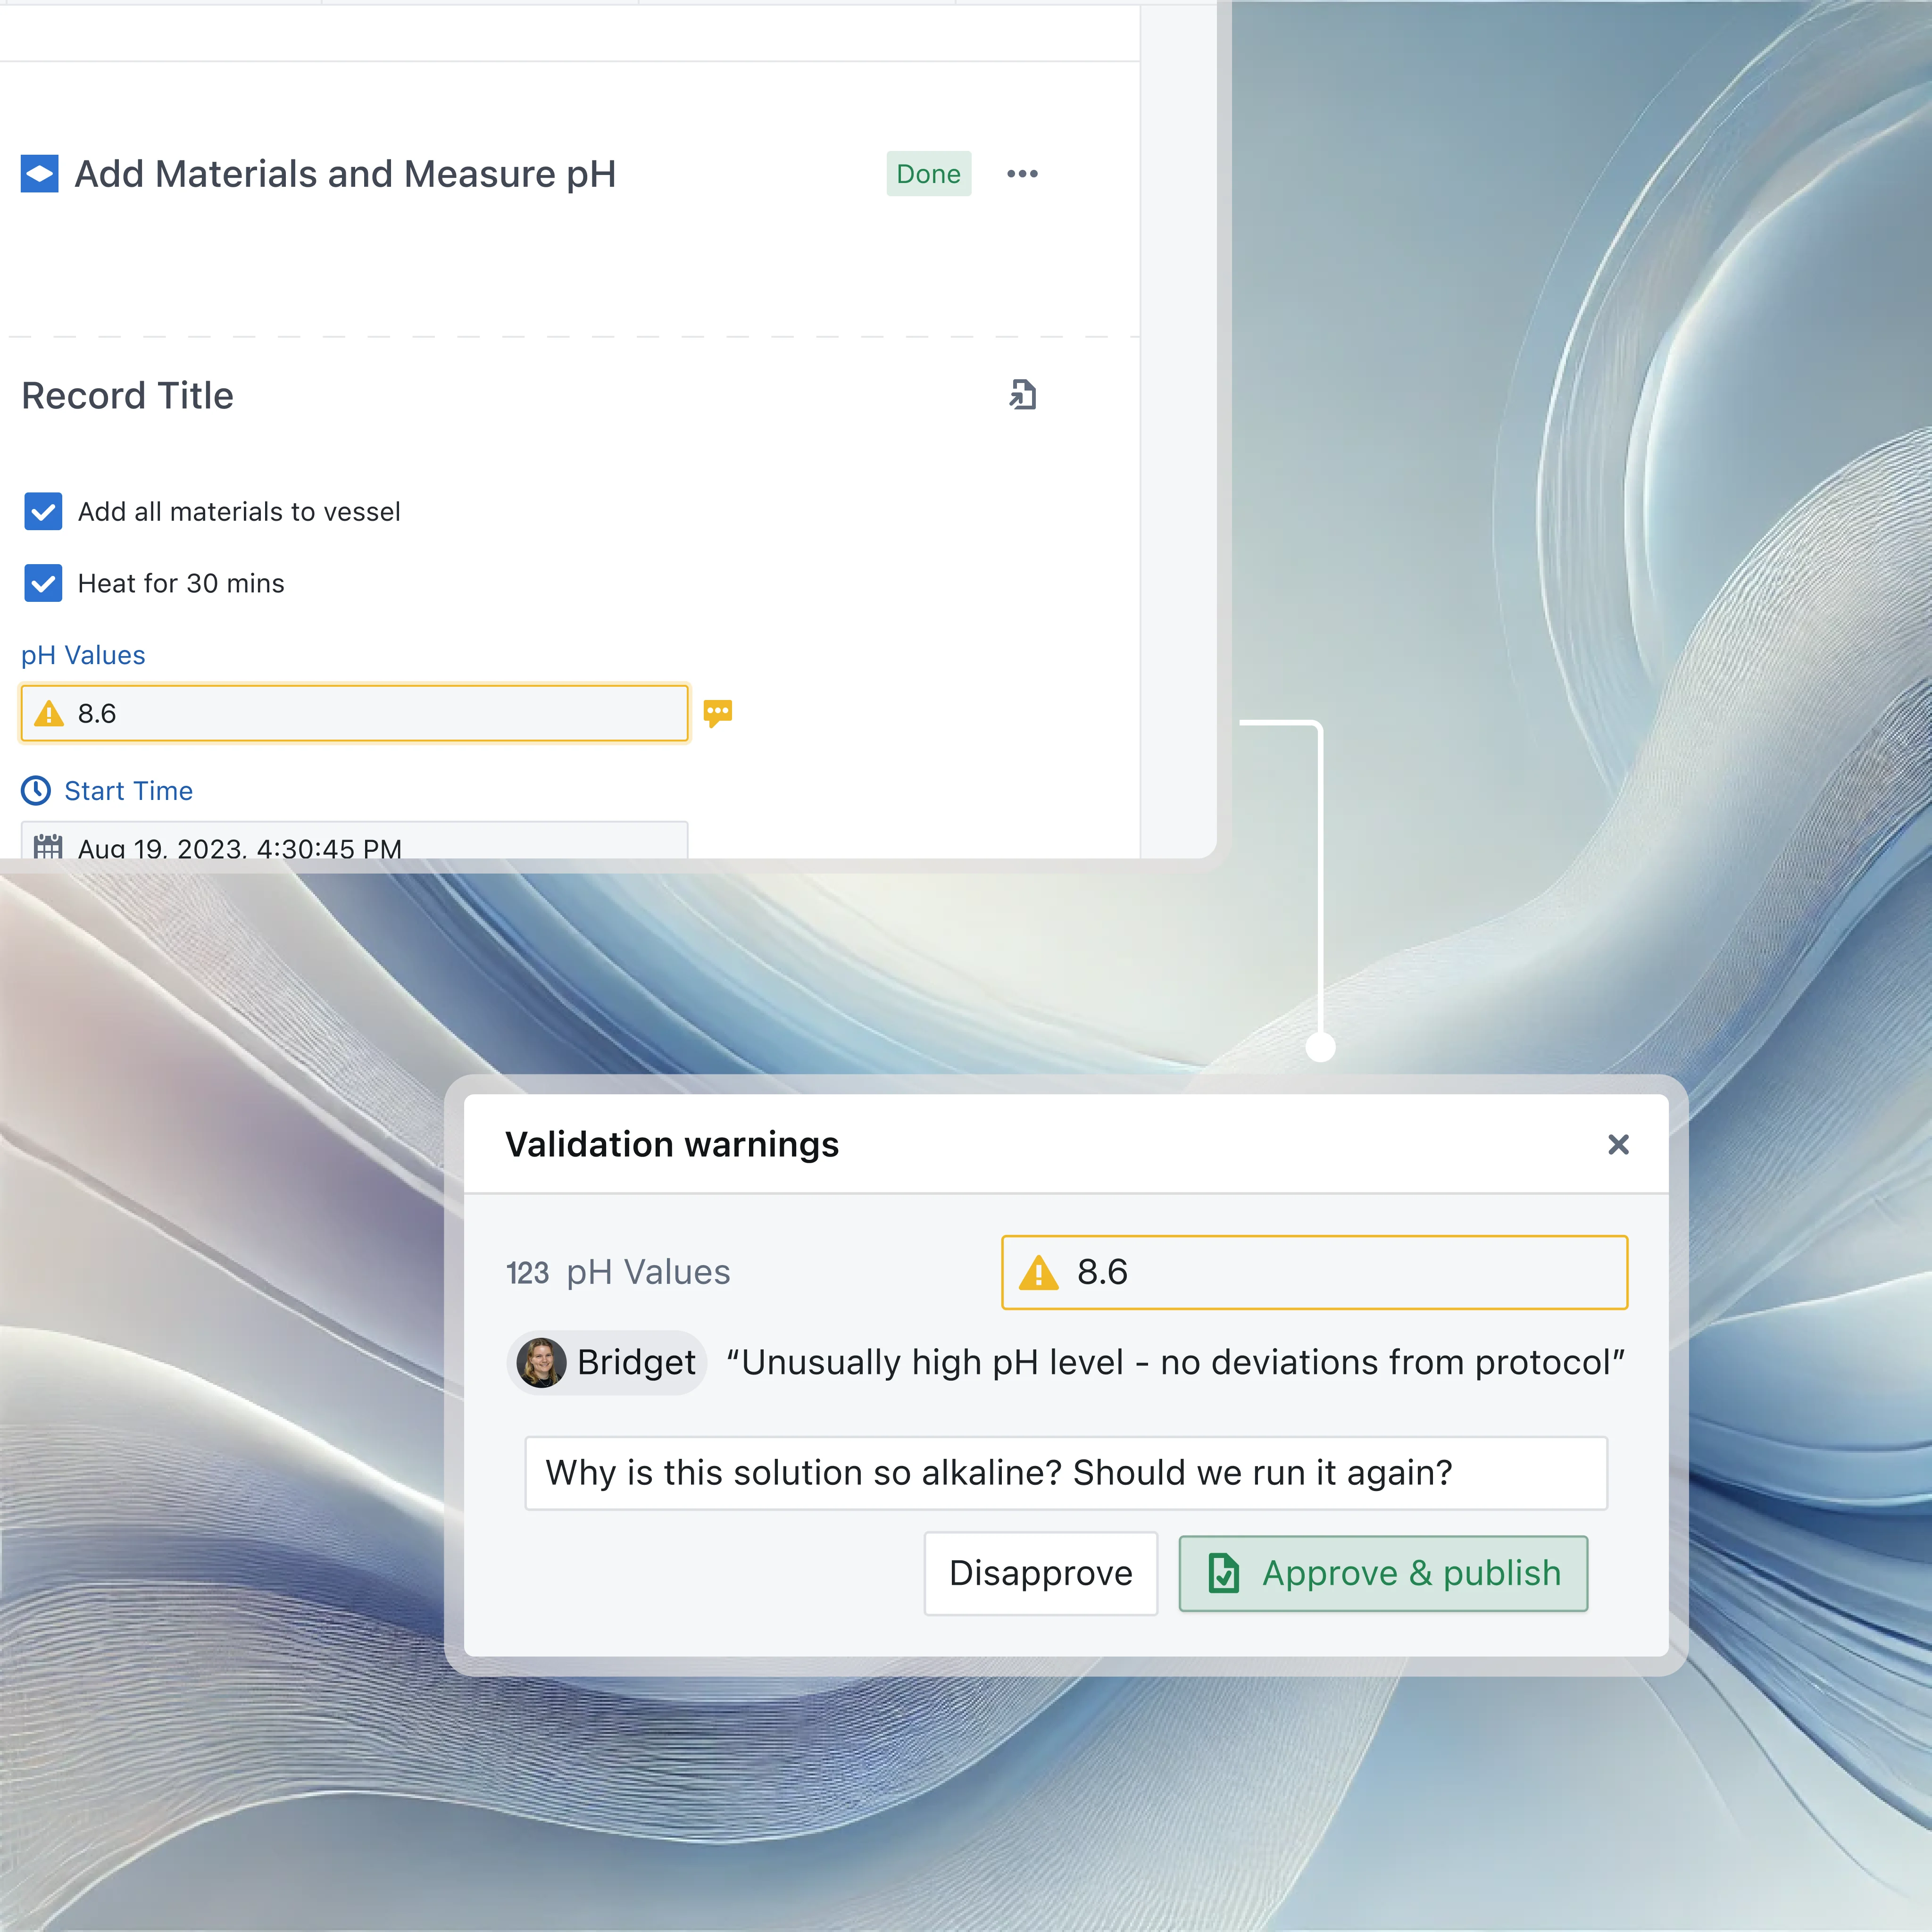Image resolution: width=1932 pixels, height=1932 pixels.
Task: Click the Add Materials and Measure pH title
Action: pyautogui.click(x=345, y=174)
